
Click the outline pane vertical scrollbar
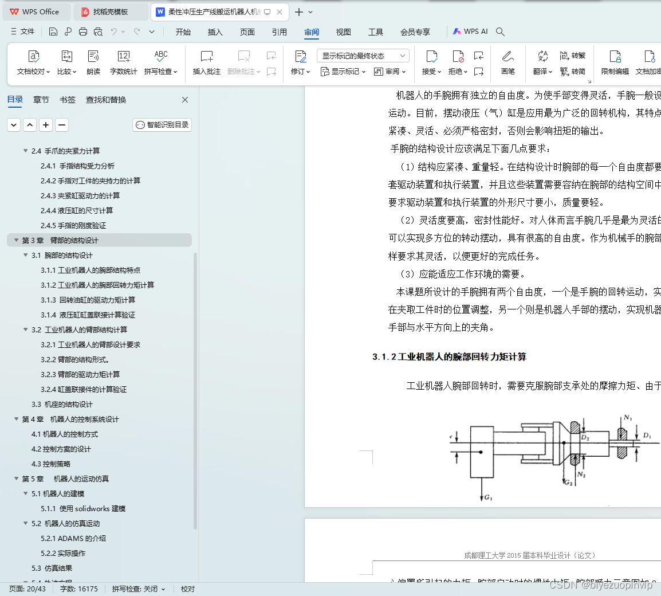click(195, 390)
